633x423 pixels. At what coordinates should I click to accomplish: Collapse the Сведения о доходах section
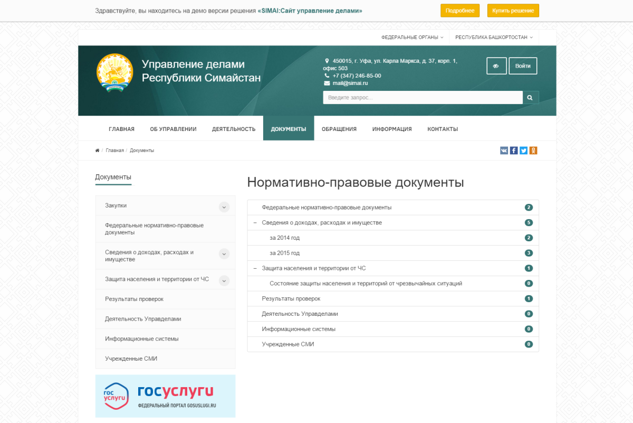click(x=256, y=222)
